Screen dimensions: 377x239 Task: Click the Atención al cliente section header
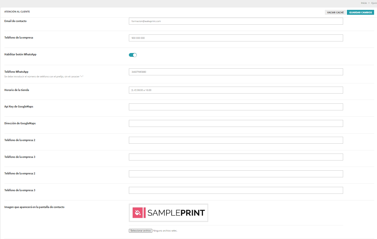pyautogui.click(x=17, y=12)
